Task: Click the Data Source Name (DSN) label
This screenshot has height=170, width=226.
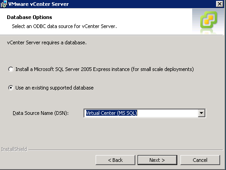Action: coord(41,113)
